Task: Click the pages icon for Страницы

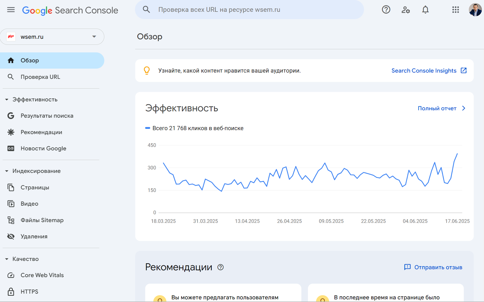Action: point(11,187)
